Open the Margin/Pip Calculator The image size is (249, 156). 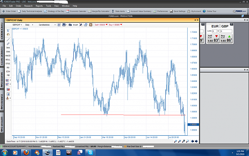tap(99, 11)
